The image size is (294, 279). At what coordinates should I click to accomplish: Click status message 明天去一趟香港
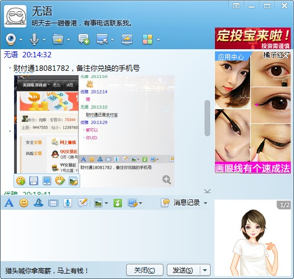(x=82, y=23)
